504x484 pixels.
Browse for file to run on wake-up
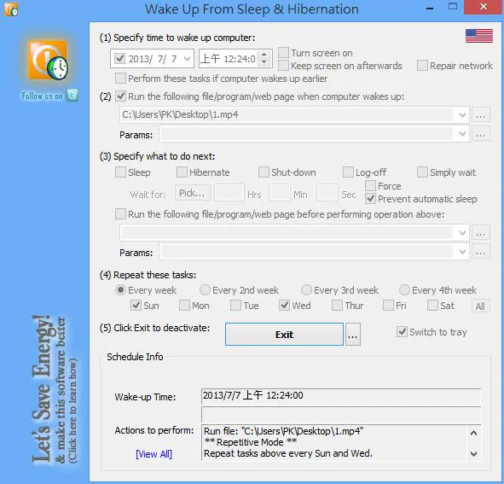coord(480,115)
